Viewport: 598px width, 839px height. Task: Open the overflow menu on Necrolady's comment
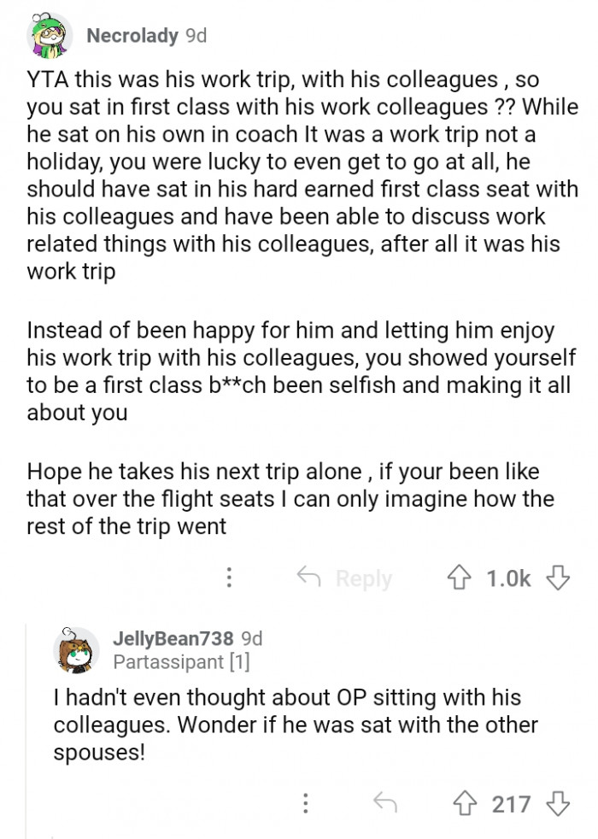pos(229,578)
